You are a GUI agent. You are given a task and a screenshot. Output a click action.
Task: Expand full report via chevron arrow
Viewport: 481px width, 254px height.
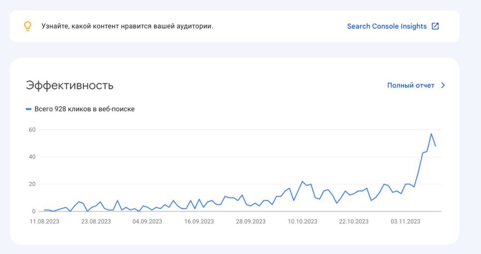[443, 85]
